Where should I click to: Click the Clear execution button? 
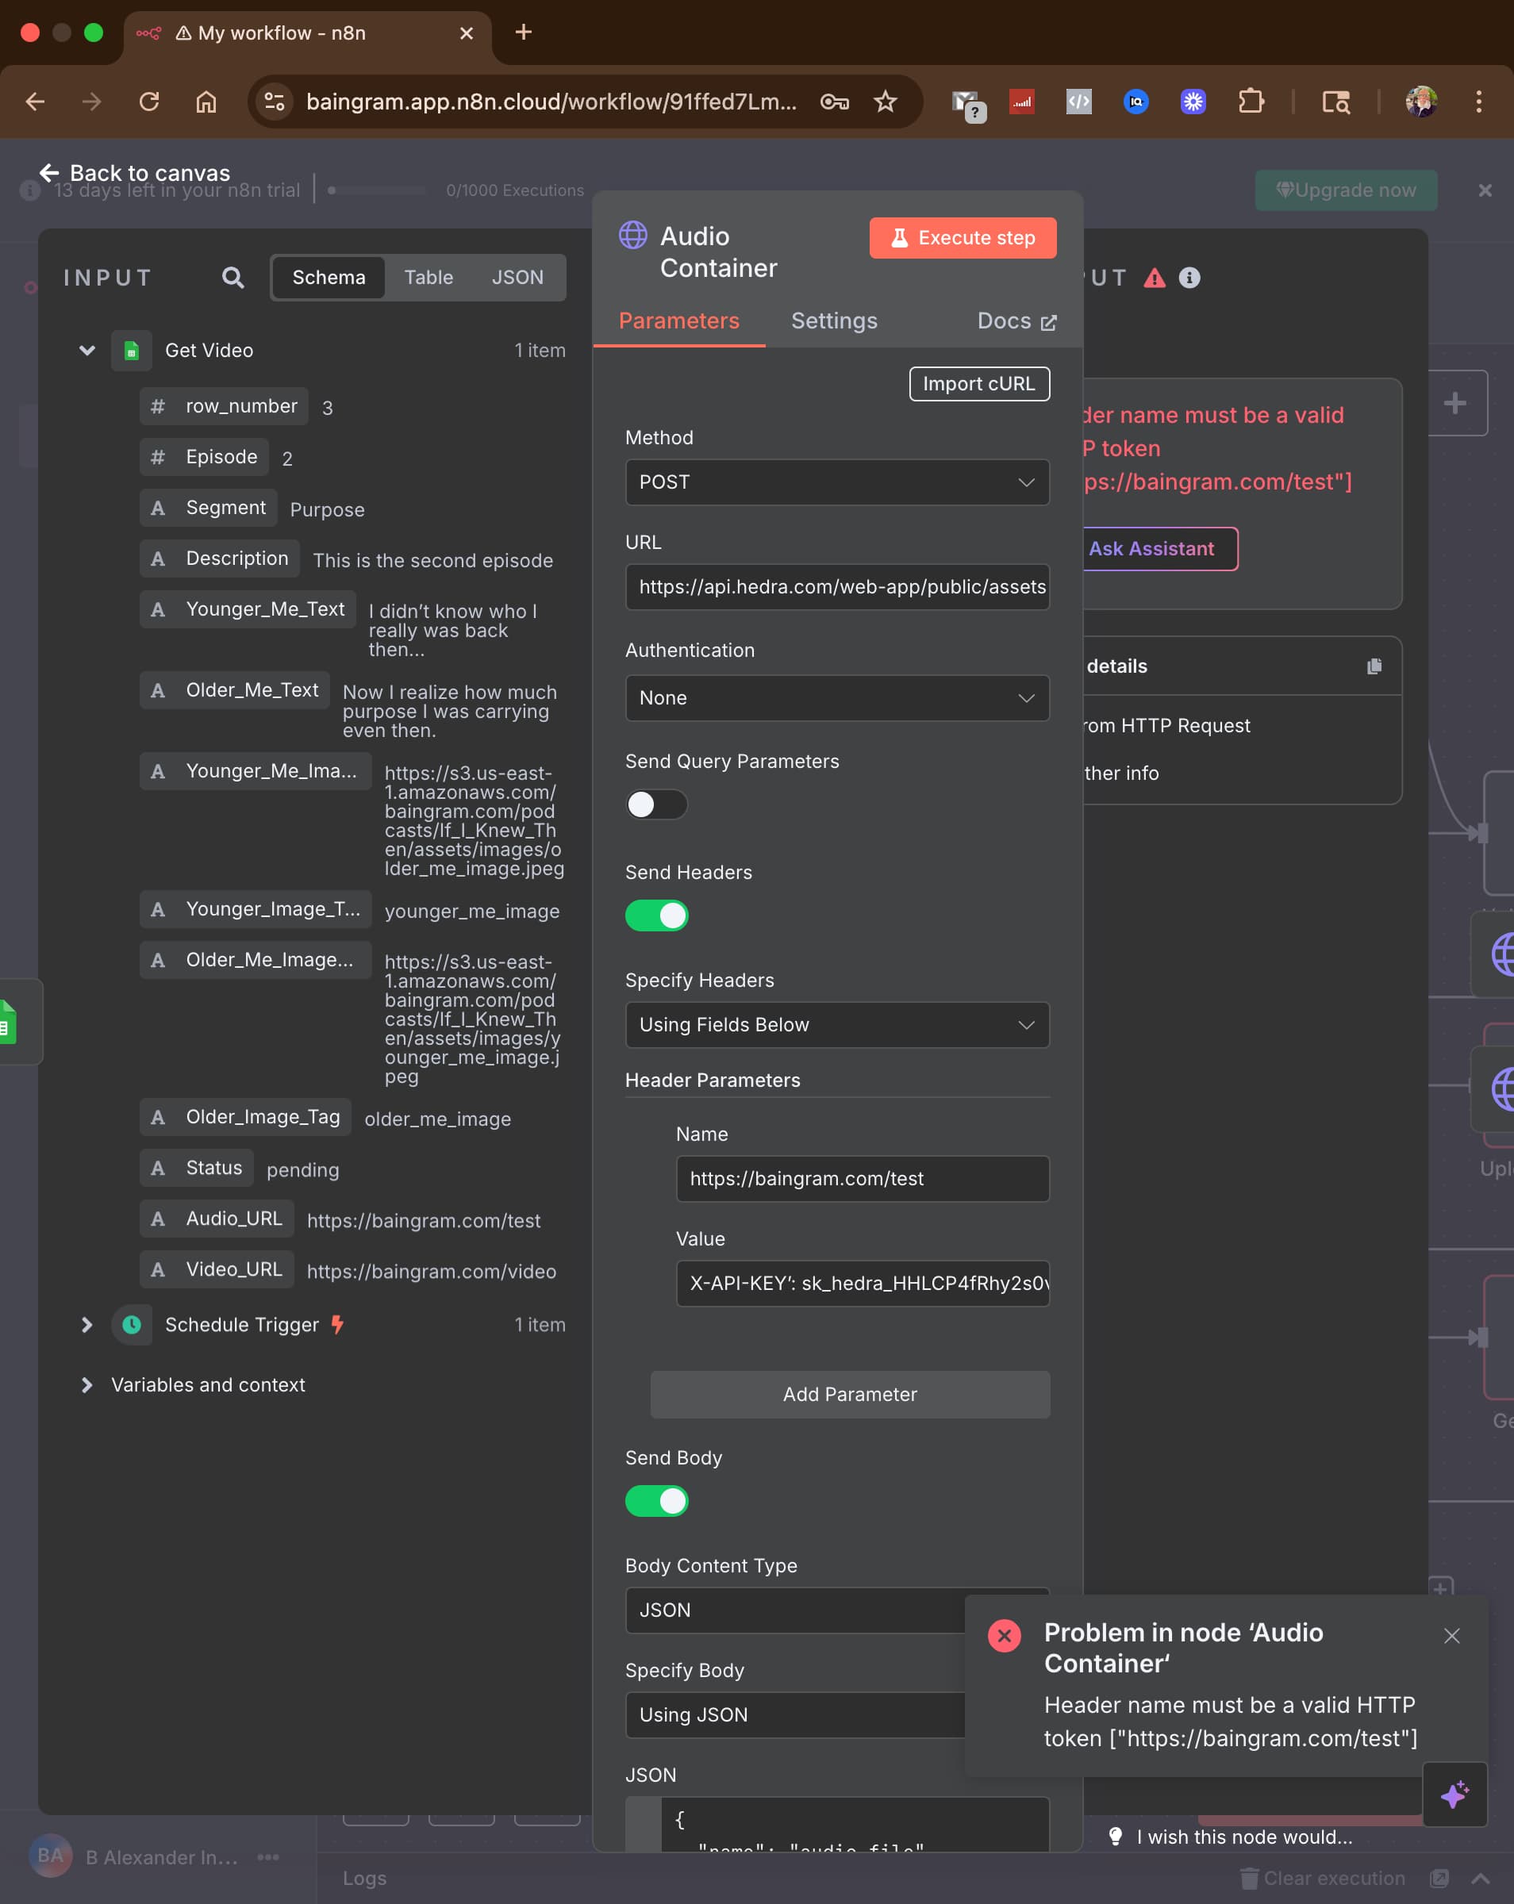1324,1879
